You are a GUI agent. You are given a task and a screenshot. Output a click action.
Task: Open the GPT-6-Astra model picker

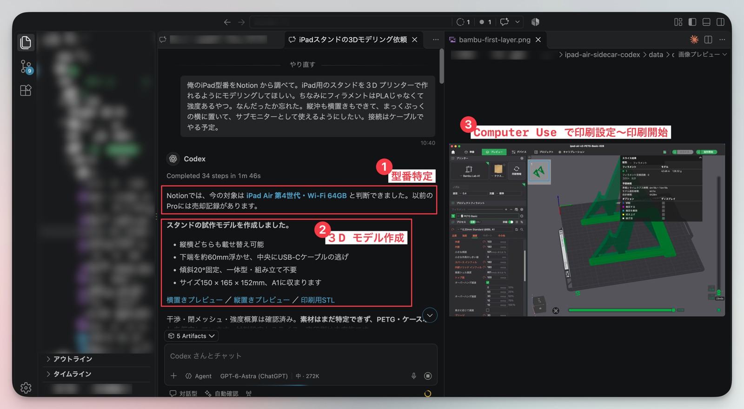254,376
